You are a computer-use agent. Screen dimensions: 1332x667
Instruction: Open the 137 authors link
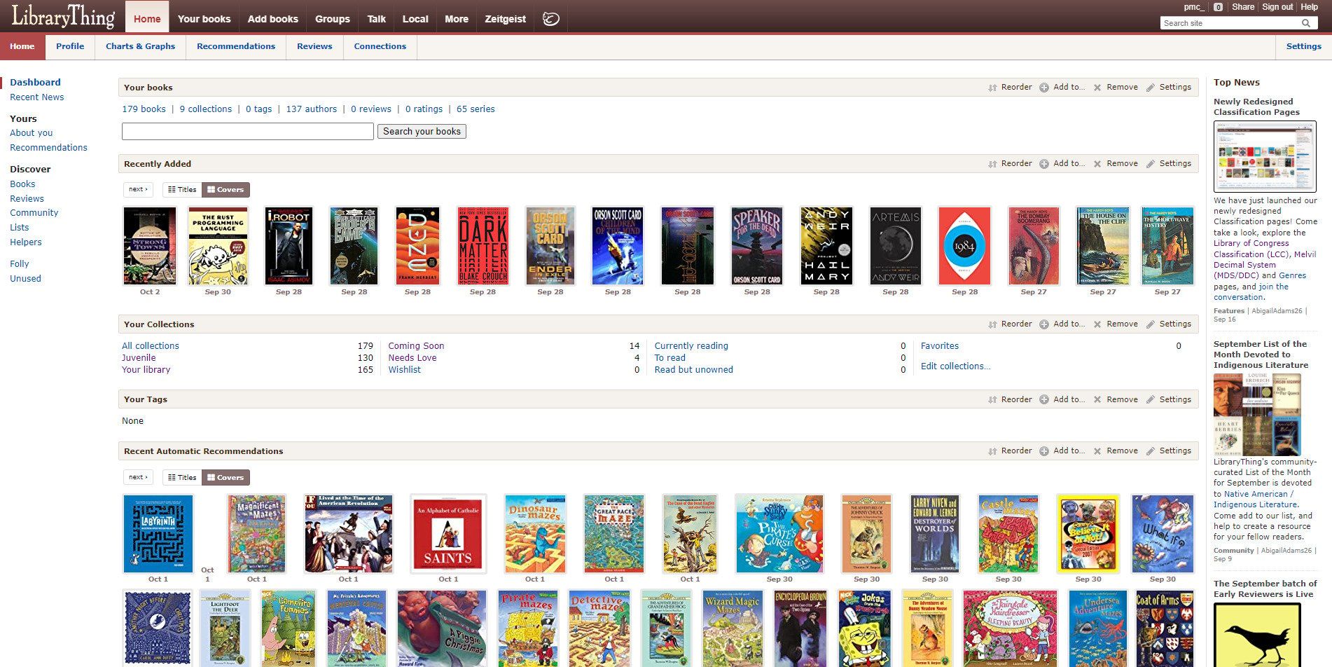point(312,109)
